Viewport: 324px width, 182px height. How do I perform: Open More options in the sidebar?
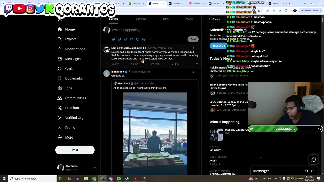coord(65,137)
